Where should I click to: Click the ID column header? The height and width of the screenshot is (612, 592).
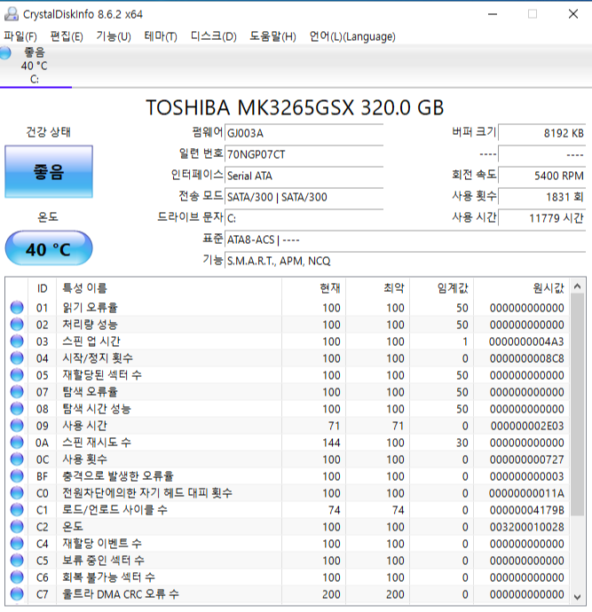[x=43, y=288]
